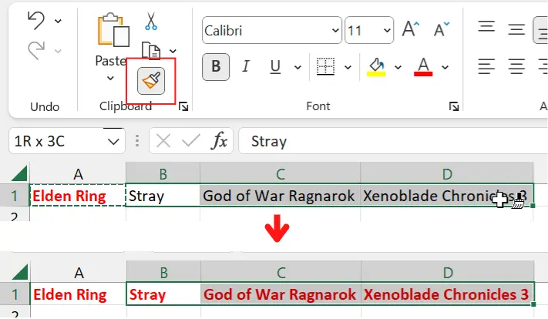Click red Xenoblade Chronicles 3 cell
This screenshot has width=548, height=319.
pos(448,294)
